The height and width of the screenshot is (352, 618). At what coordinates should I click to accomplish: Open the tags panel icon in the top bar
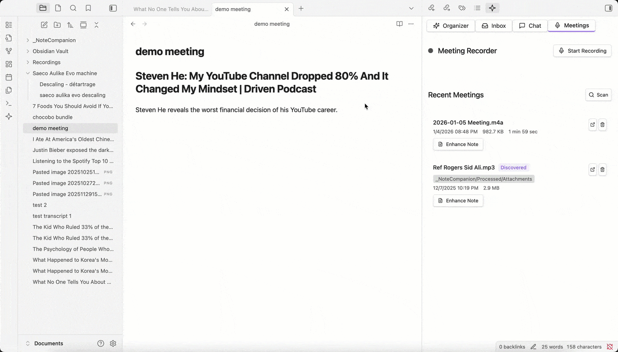point(462,8)
